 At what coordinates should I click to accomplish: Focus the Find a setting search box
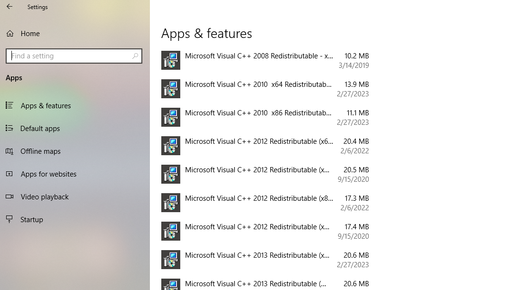tap(74, 56)
